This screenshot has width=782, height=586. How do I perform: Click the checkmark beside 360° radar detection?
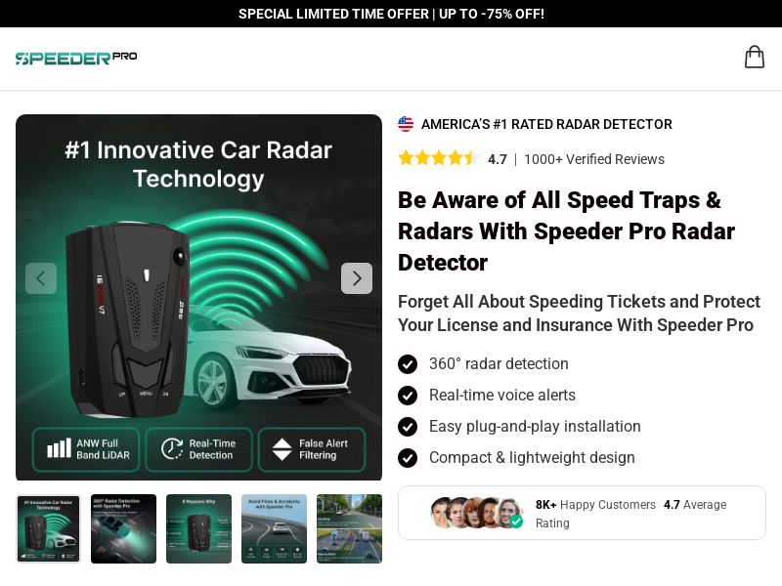click(x=408, y=364)
